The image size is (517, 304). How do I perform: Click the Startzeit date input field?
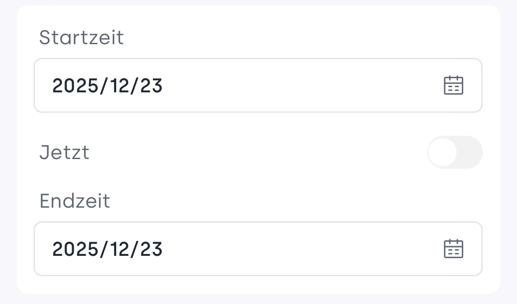(258, 85)
